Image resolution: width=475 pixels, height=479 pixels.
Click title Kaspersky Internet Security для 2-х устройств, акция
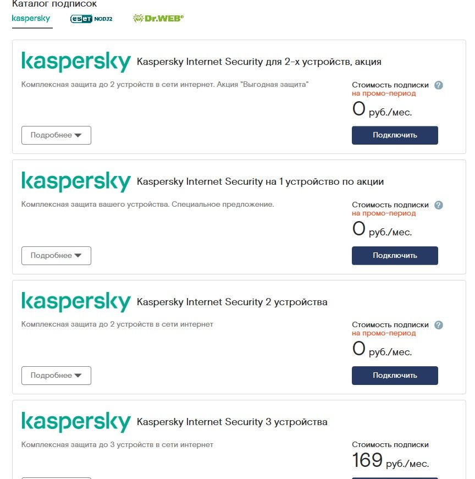point(259,62)
